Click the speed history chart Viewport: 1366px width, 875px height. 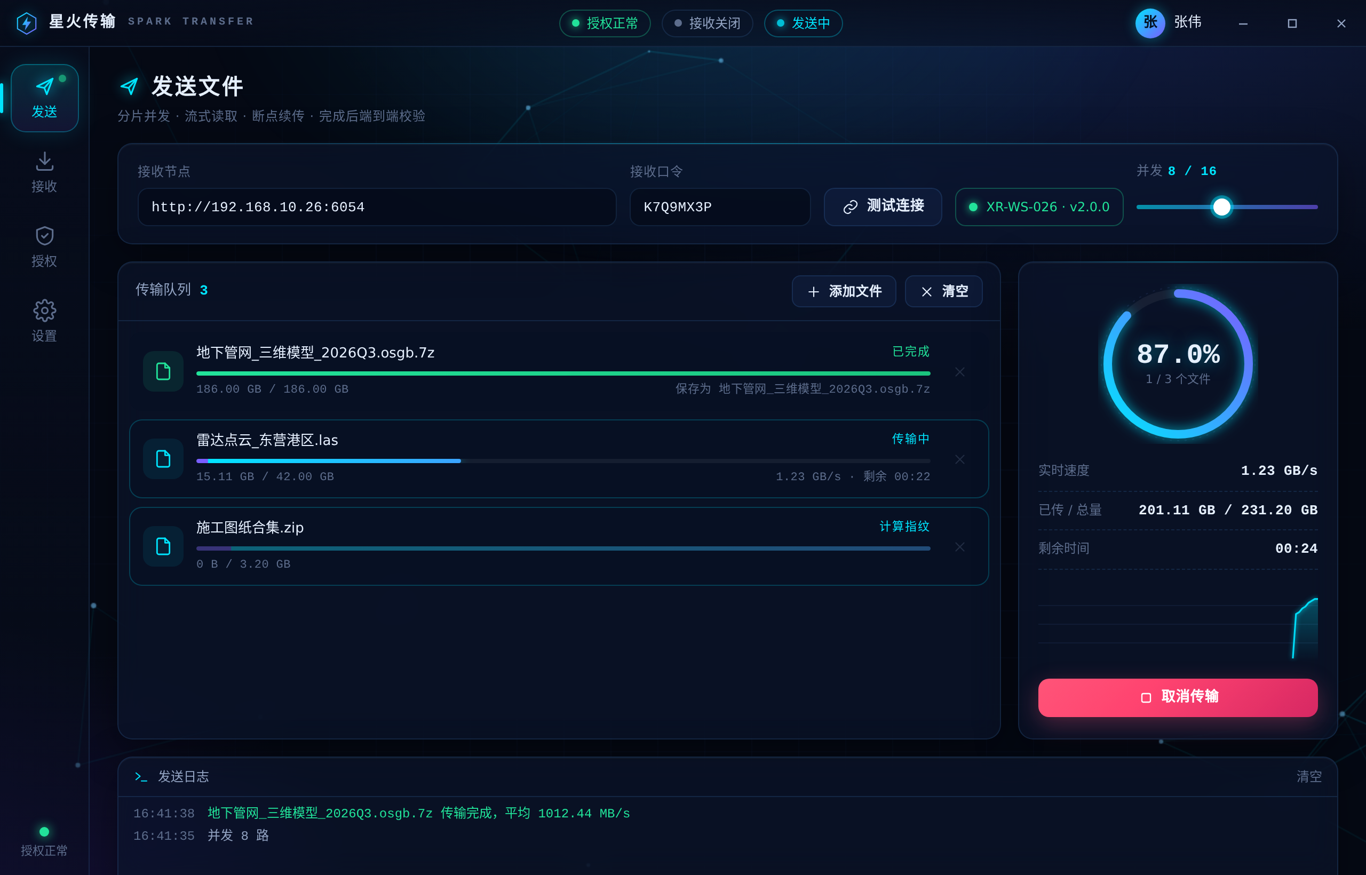1177,624
